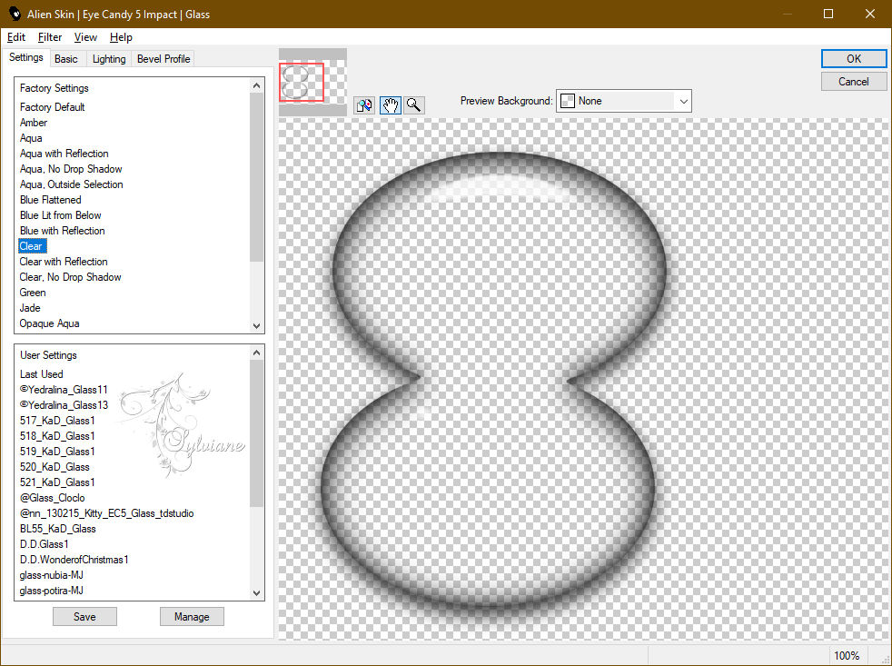The width and height of the screenshot is (892, 666).
Task: Click the User Settings scrollbar thumb
Action: 256,432
